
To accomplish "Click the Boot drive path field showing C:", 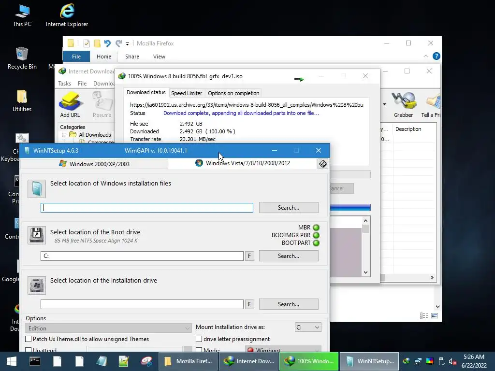I will (x=142, y=256).
